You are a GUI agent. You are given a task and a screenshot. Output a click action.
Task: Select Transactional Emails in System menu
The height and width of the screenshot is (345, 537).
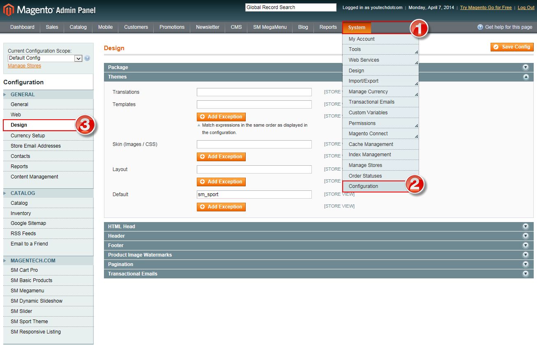(x=380, y=102)
